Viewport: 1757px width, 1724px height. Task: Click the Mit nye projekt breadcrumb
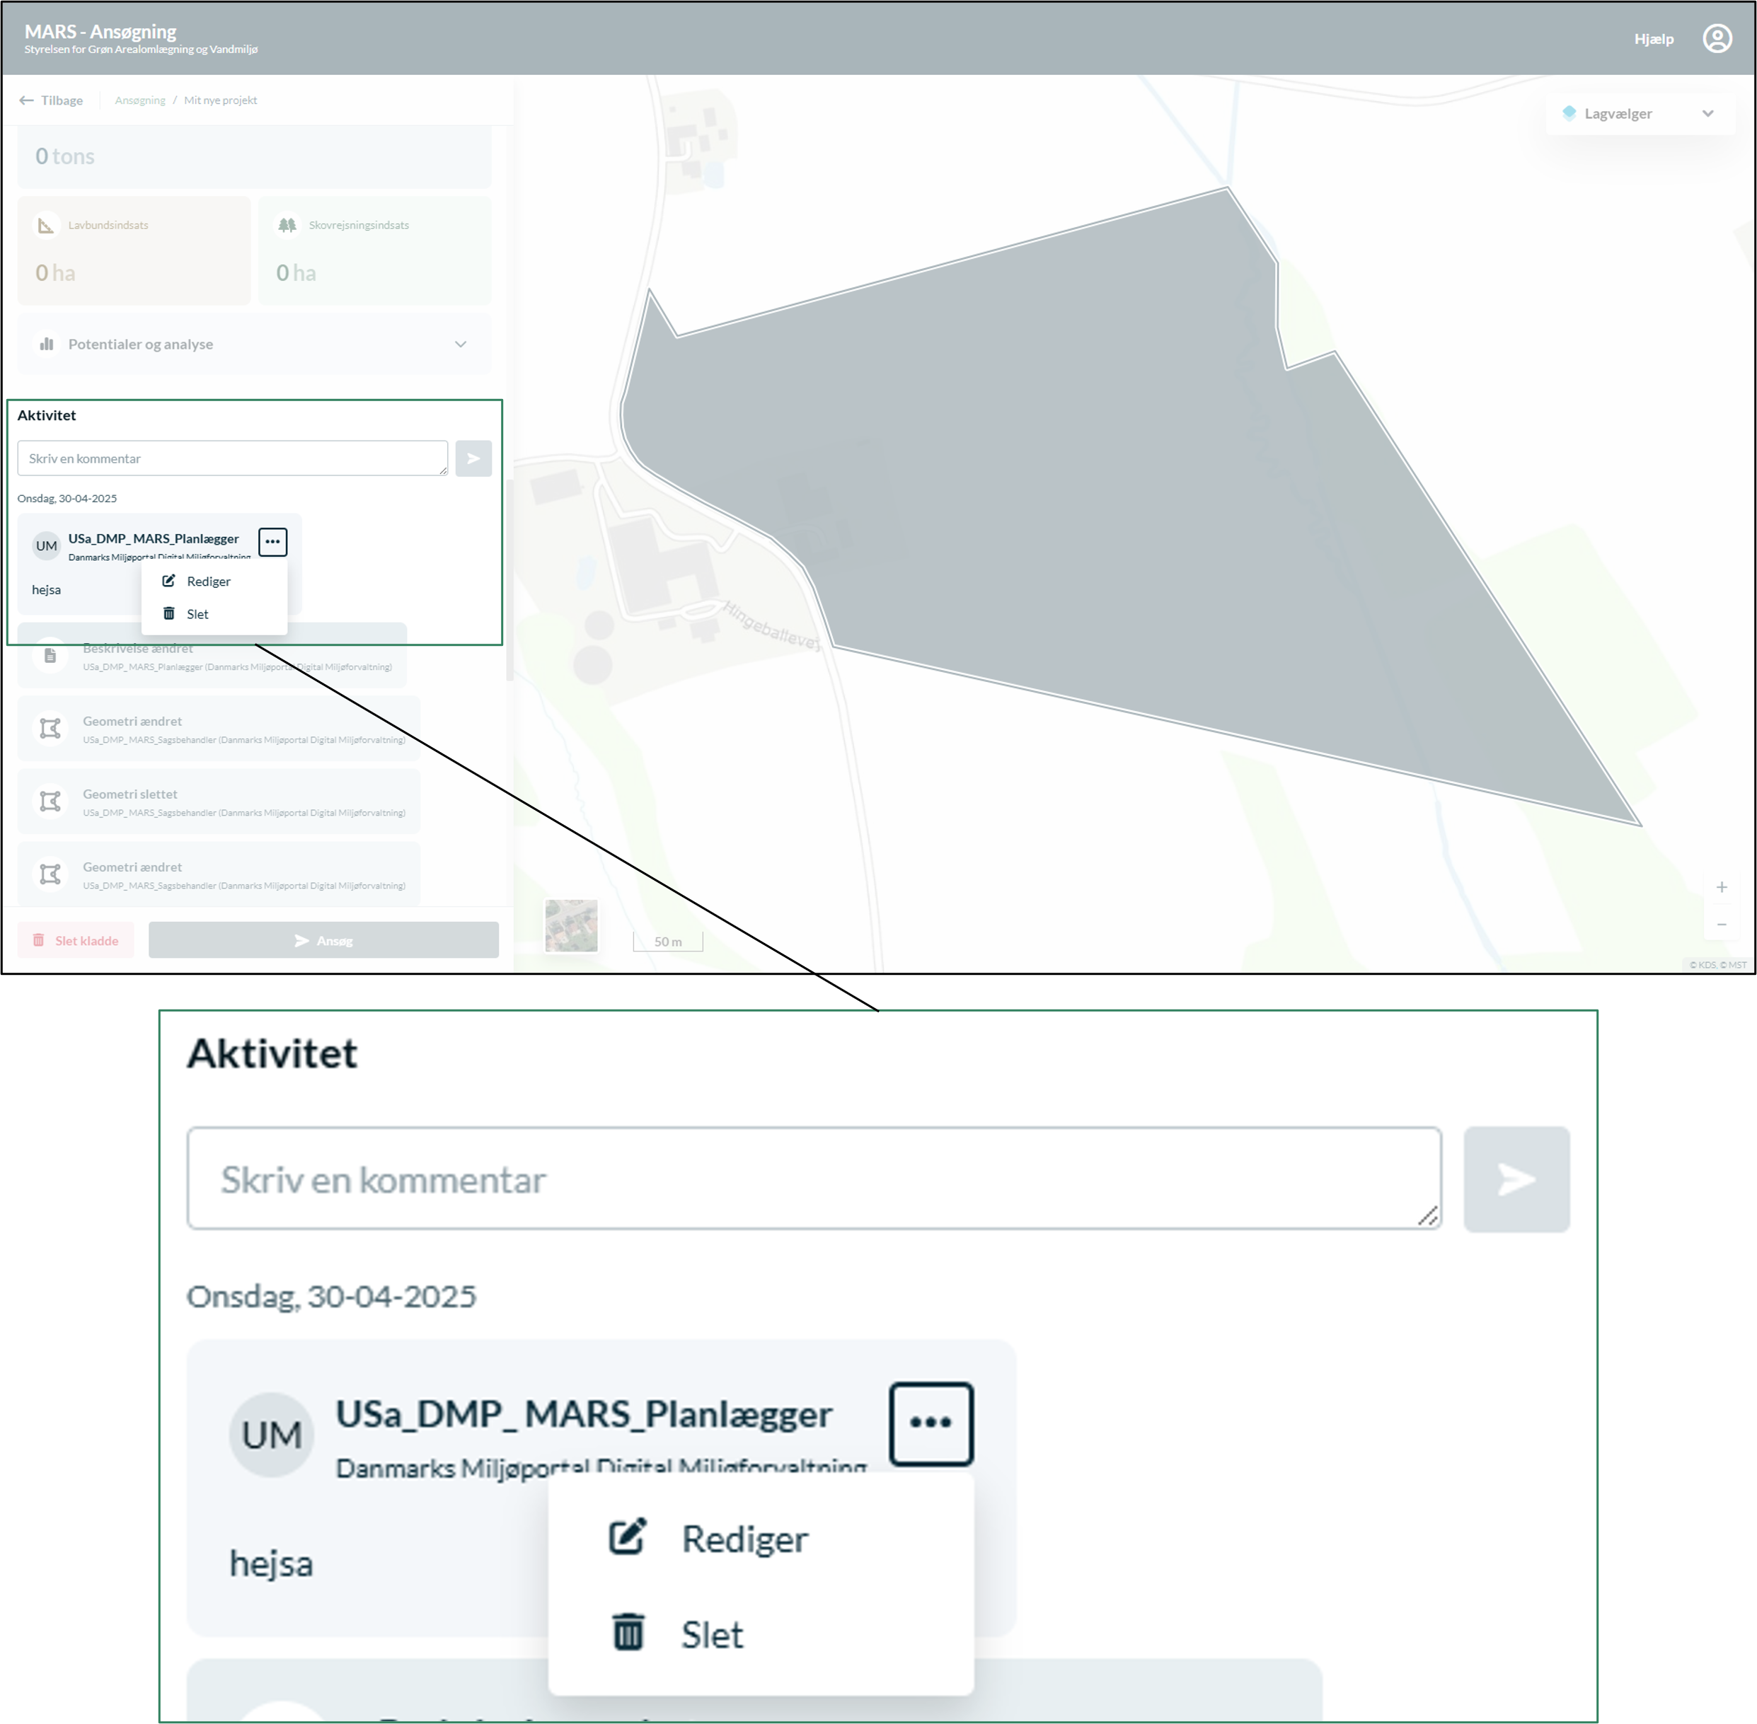point(220,100)
